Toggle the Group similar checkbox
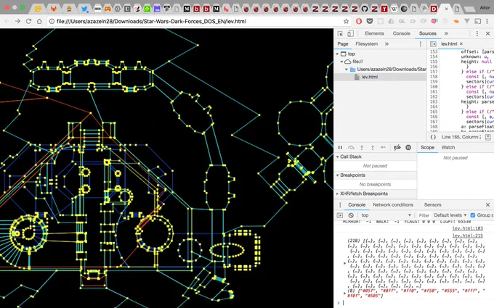This screenshot has width=494, height=308. pos(473,215)
